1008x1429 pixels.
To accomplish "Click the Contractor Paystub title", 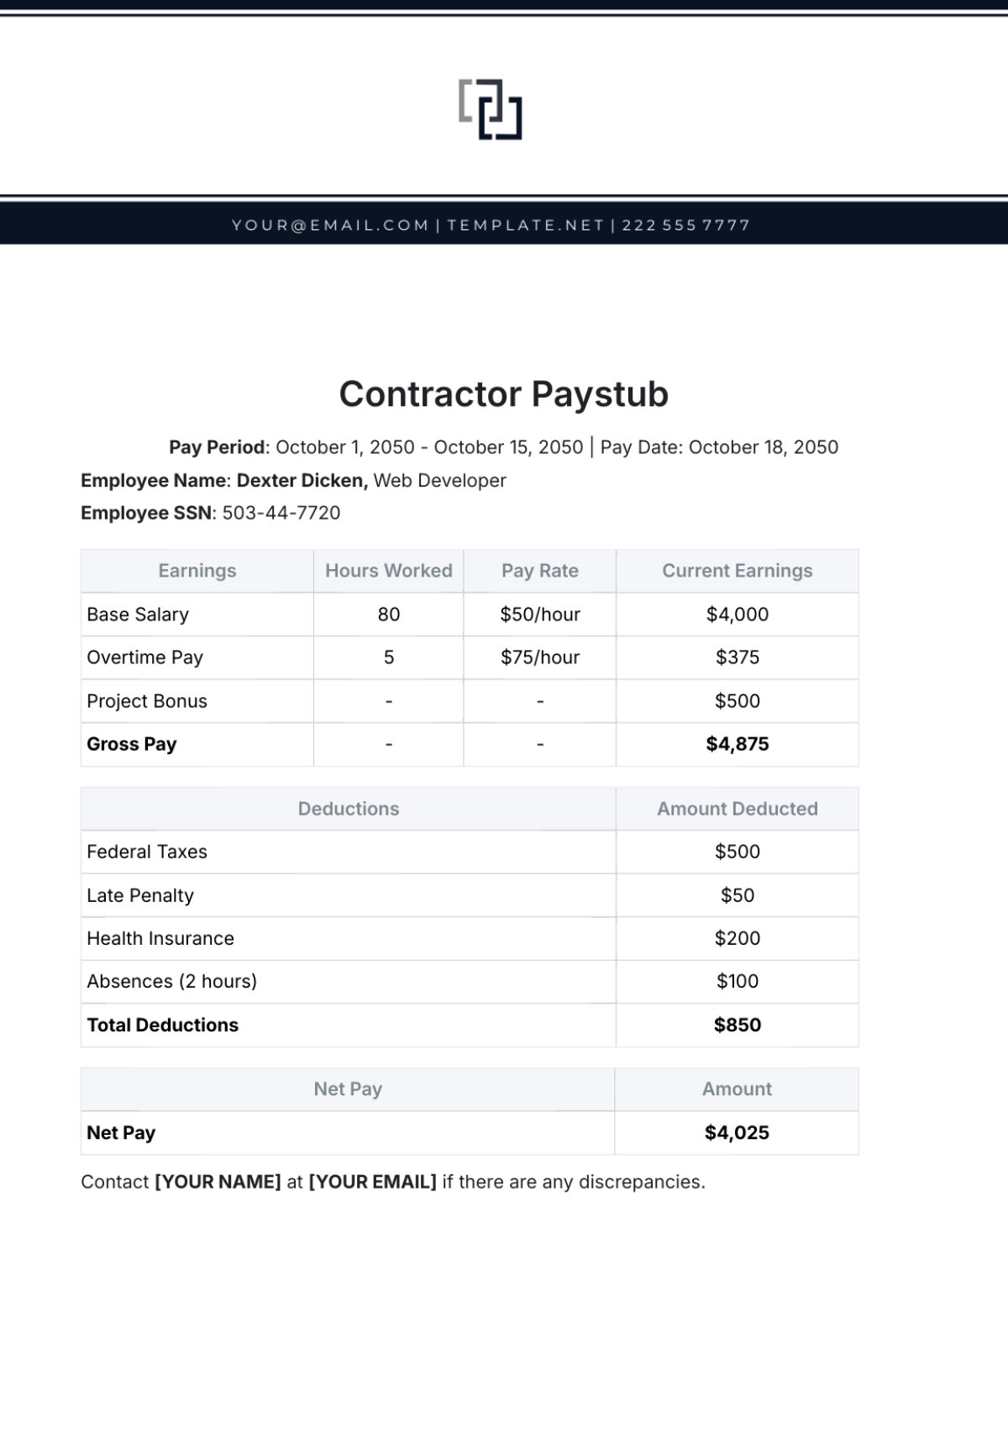I will tap(503, 394).
